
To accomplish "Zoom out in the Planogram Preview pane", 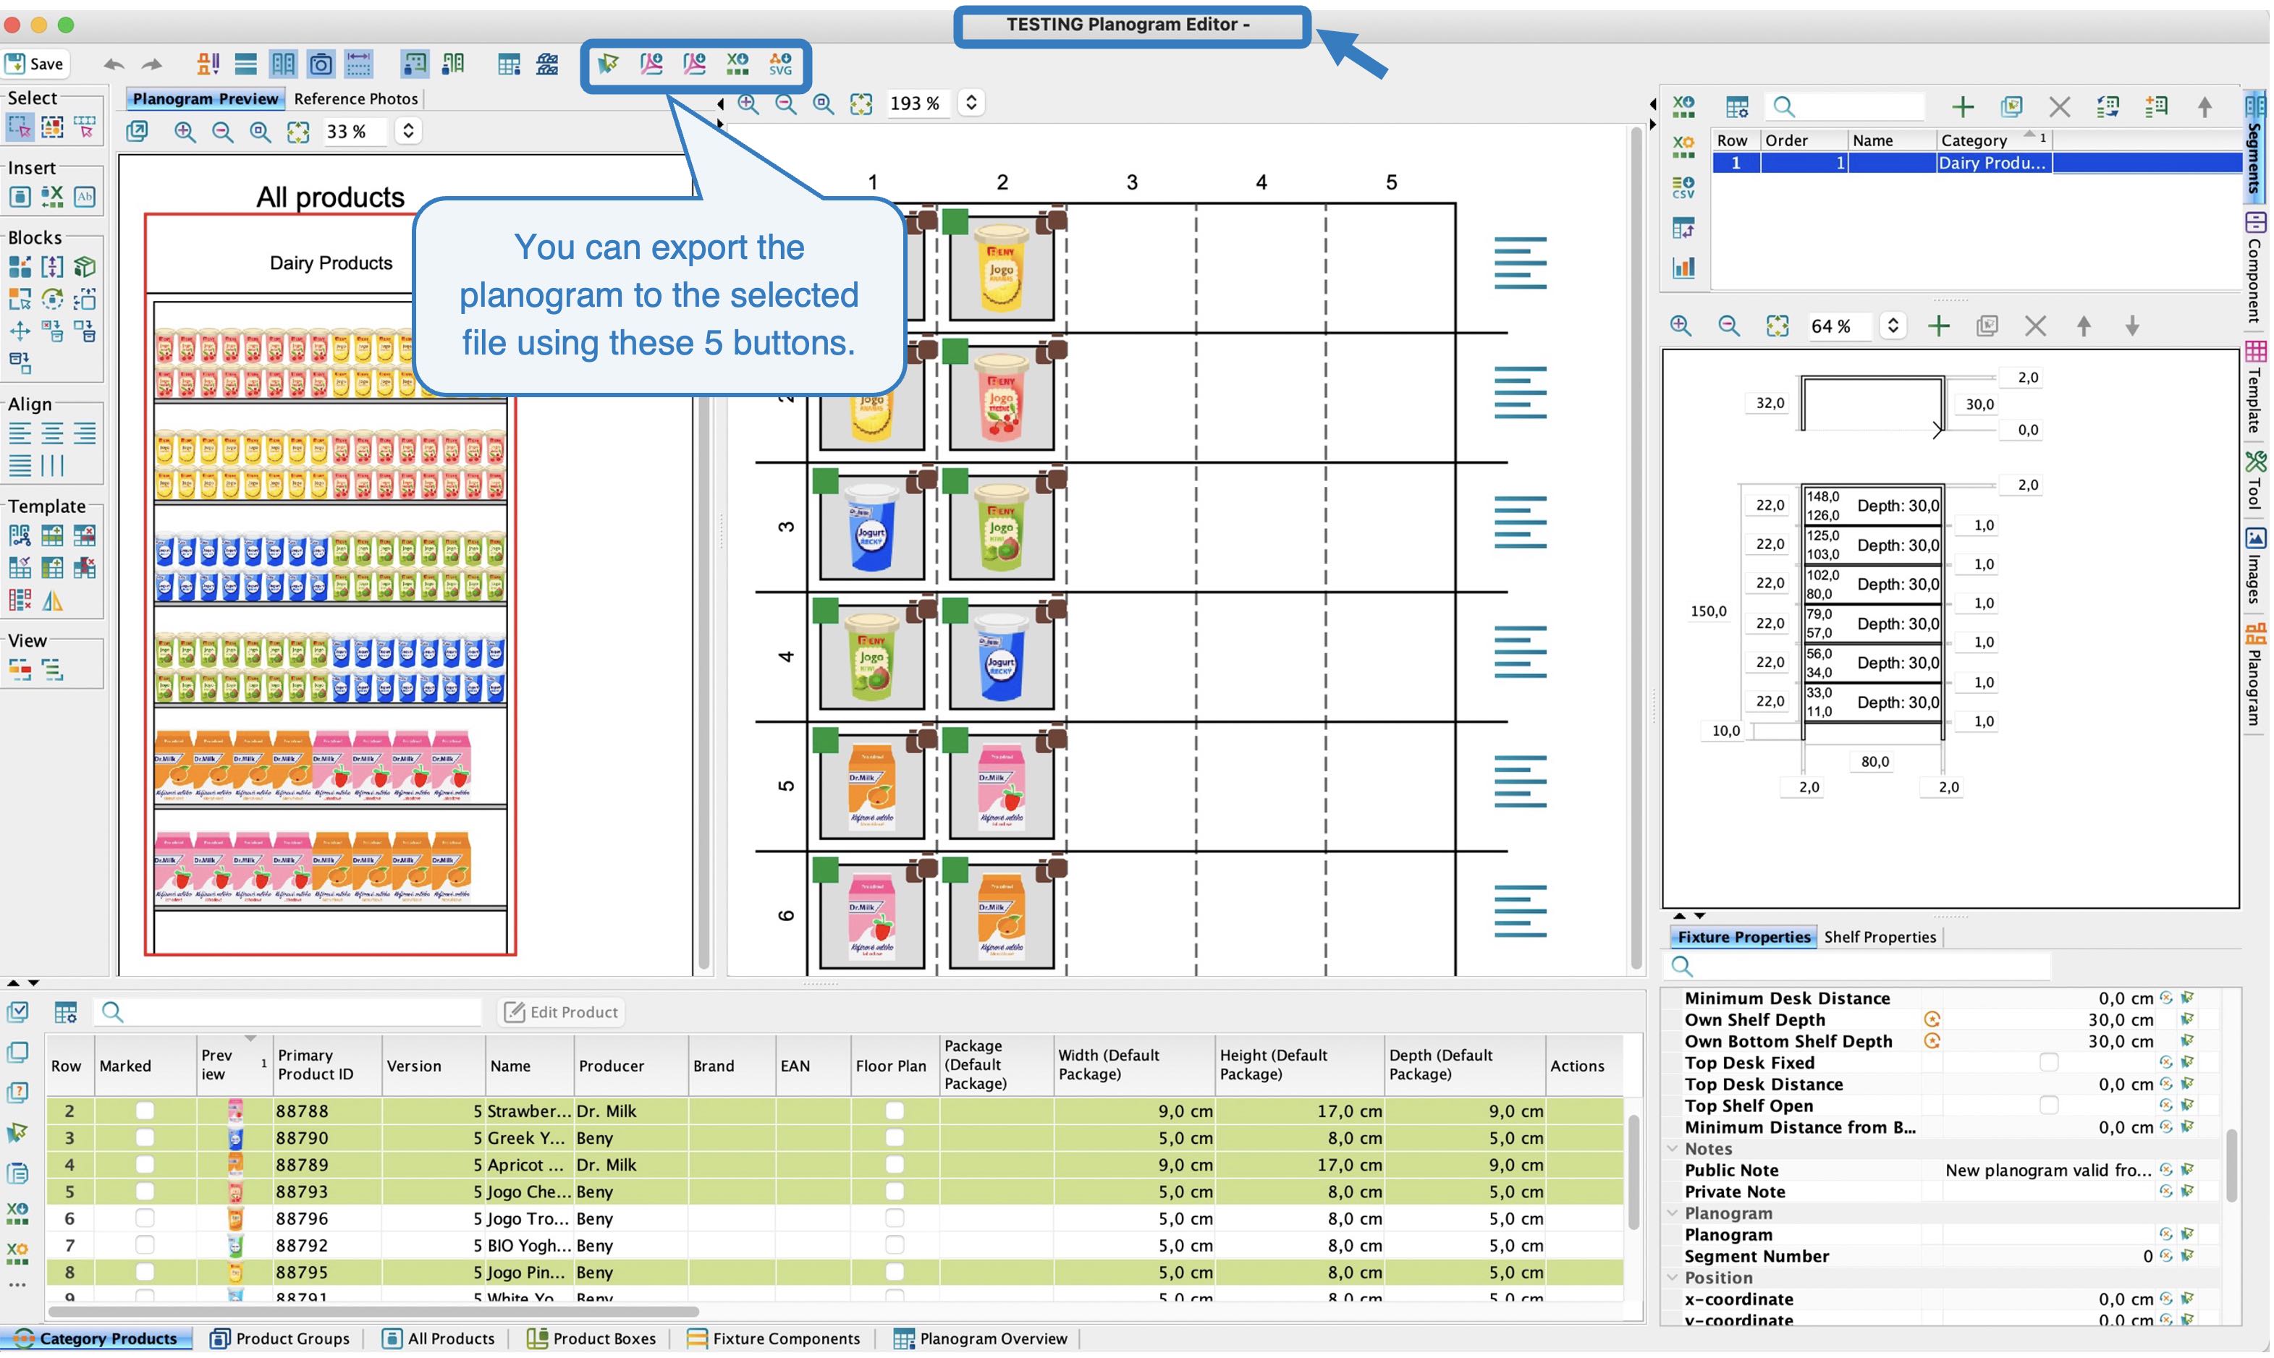I will (x=222, y=132).
